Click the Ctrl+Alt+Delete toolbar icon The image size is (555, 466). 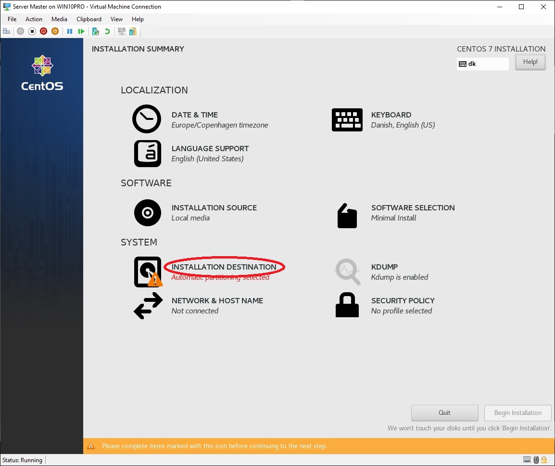coord(6,31)
